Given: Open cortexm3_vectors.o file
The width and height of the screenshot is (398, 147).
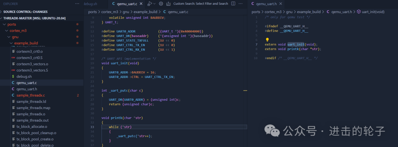Looking at the screenshot, I should point(42,64).
